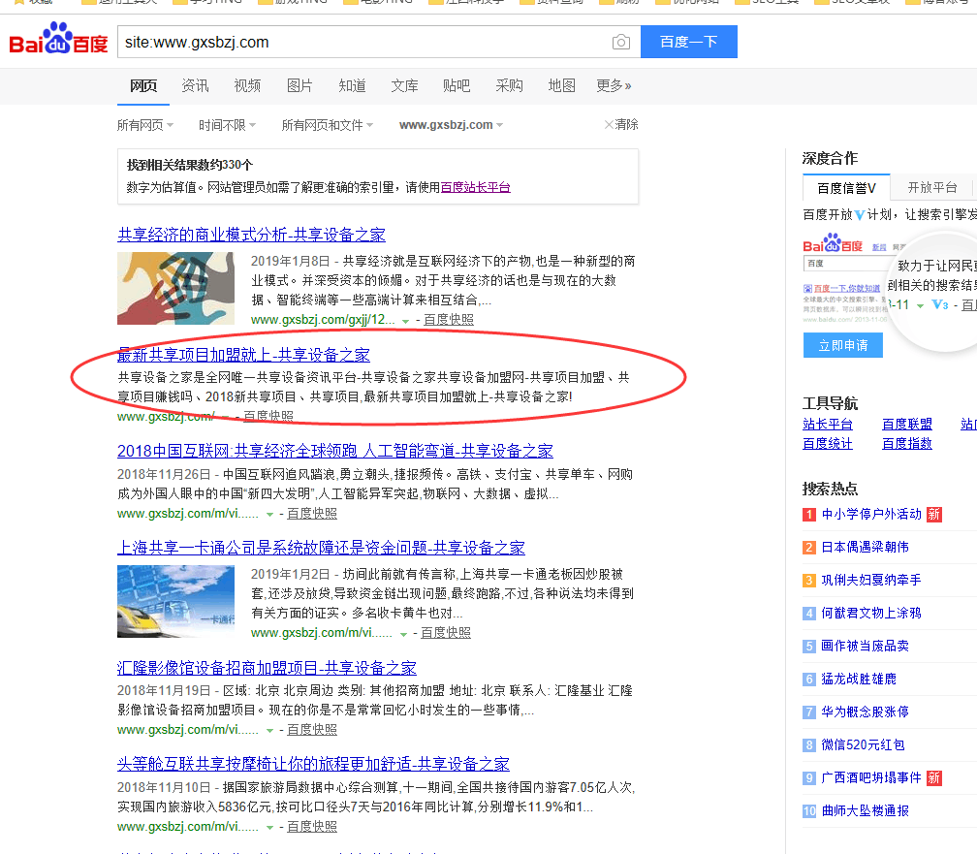Open 百度联盟 in 工具导航
Viewport: 977px width, 854px height.
click(x=907, y=425)
